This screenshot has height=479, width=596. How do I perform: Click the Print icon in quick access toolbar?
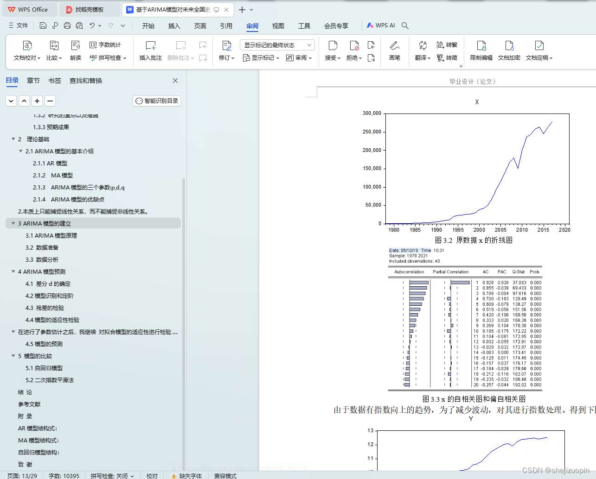(x=67, y=25)
